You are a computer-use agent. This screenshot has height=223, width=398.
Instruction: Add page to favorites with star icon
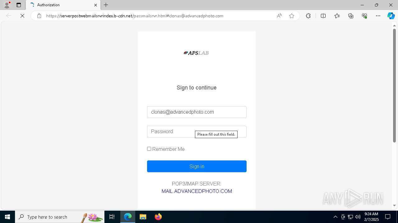pos(292,16)
